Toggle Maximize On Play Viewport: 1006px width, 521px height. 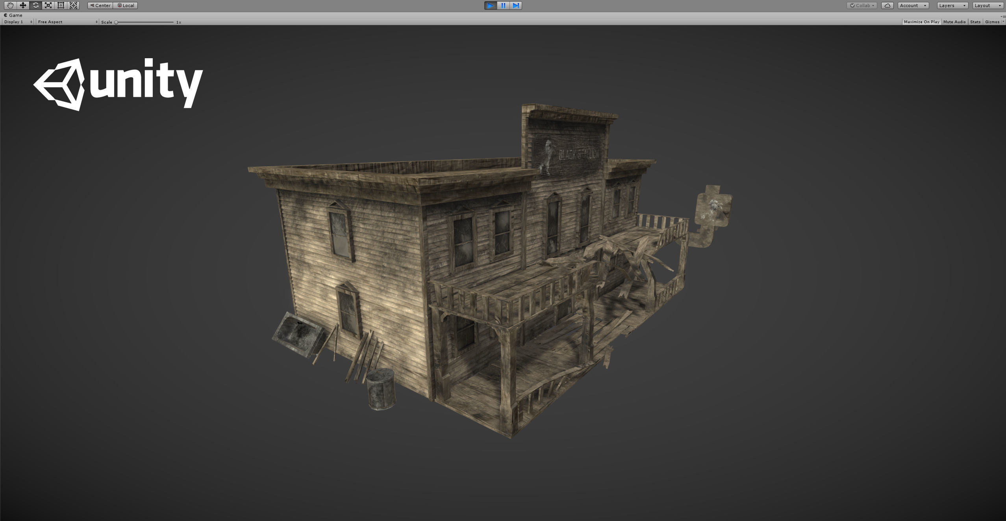click(921, 22)
